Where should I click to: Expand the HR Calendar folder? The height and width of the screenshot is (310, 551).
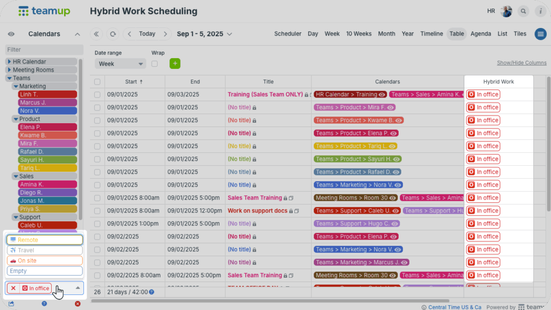pos(9,62)
